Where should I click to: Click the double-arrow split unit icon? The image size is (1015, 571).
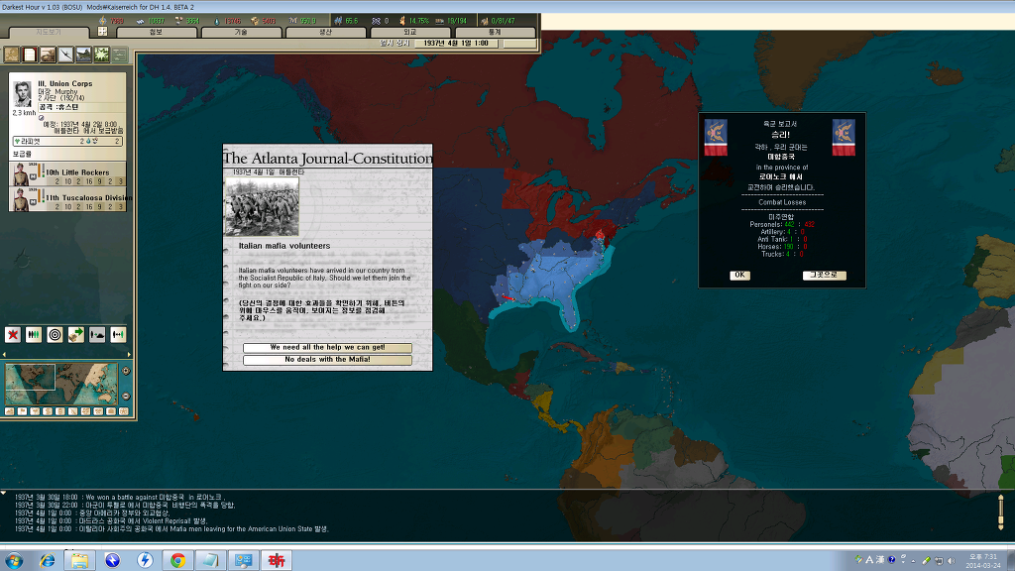(x=118, y=335)
